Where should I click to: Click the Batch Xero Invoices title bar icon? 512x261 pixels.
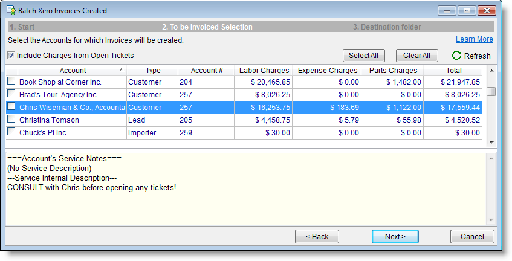pos(11,11)
